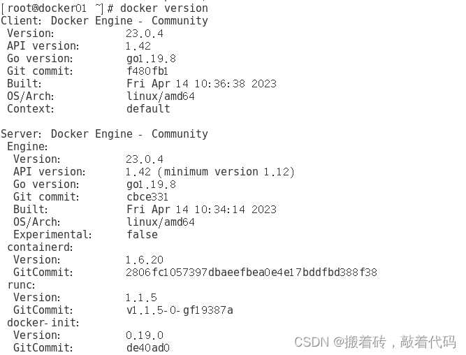Screen dimensions: 466x355
Task: Click runc GitCommit v1.1.5-0-gf19387a
Action: 180,310
